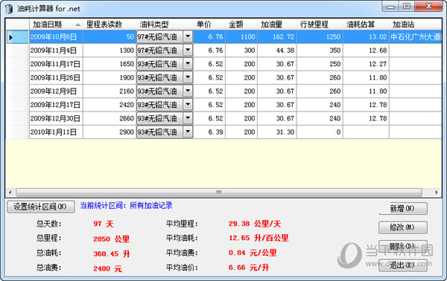Click fuel volume cell 162.72
Image resolution: width=447 pixels, height=281 pixels.
[x=277, y=37]
